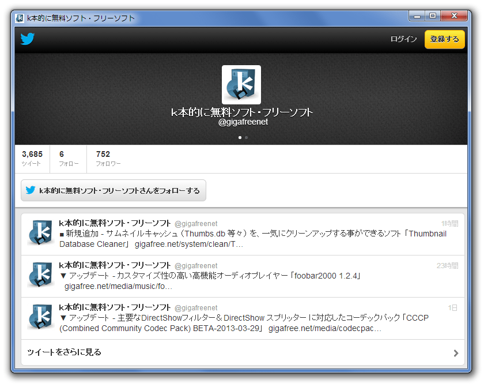Minimize the window
Screen dimensions: 484x387
417,16
